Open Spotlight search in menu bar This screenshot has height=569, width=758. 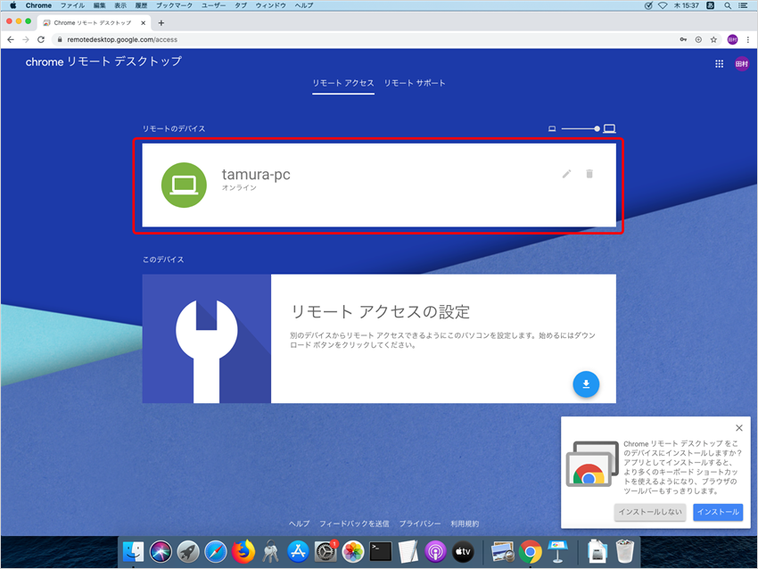tap(728, 5)
